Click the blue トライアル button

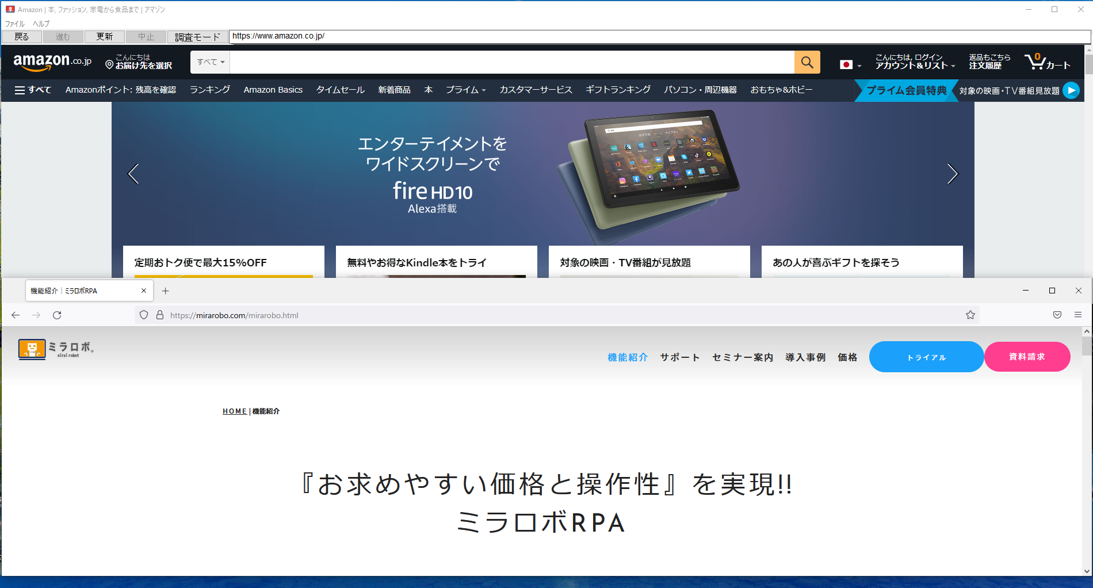point(926,357)
